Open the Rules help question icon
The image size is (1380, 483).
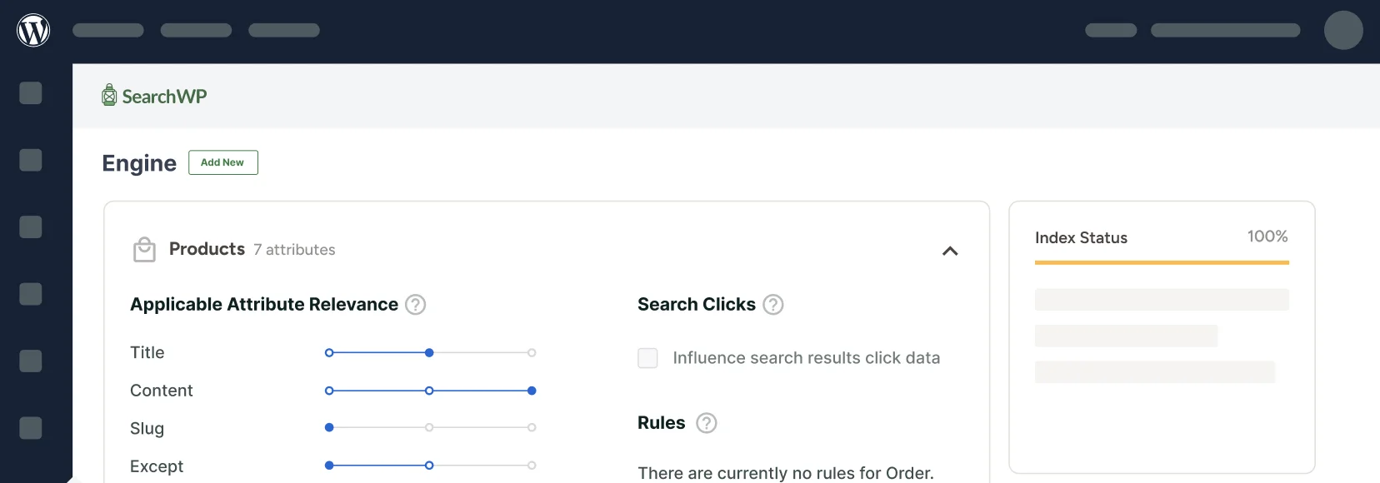tap(707, 423)
